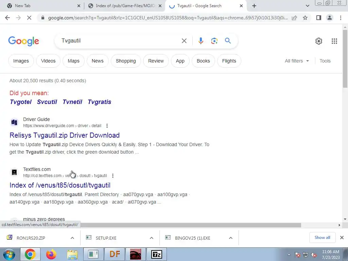Image resolution: width=348 pixels, height=261 pixels.
Task: Close the downloads bar
Action: tap(342, 238)
